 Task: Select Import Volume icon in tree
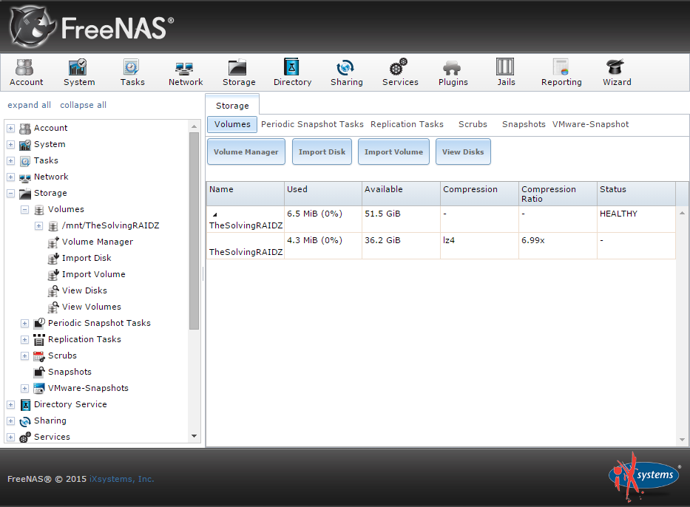tap(53, 274)
